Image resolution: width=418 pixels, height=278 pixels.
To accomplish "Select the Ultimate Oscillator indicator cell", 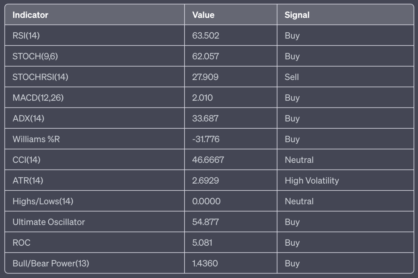I will [x=49, y=222].
